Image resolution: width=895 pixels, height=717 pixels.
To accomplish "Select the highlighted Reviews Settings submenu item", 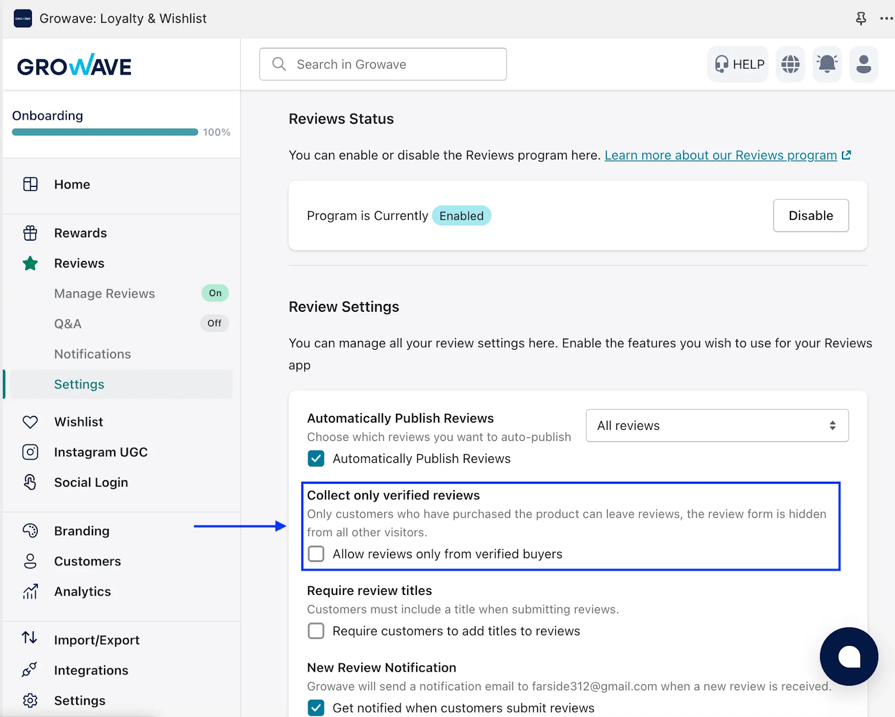I will (x=121, y=384).
